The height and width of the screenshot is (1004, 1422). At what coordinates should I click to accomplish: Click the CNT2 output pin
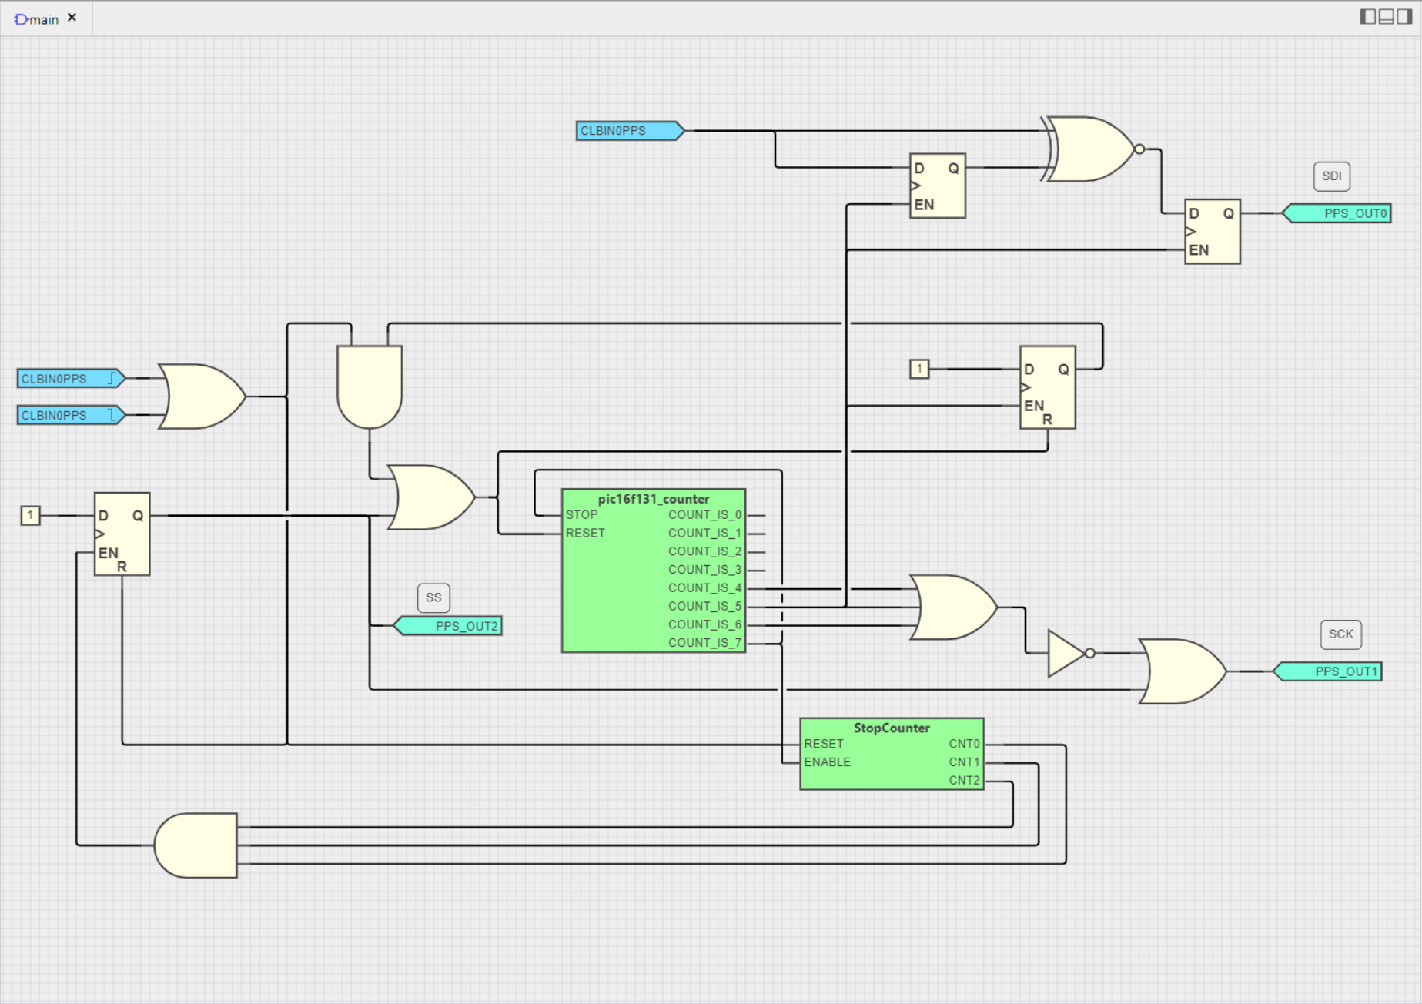point(964,781)
